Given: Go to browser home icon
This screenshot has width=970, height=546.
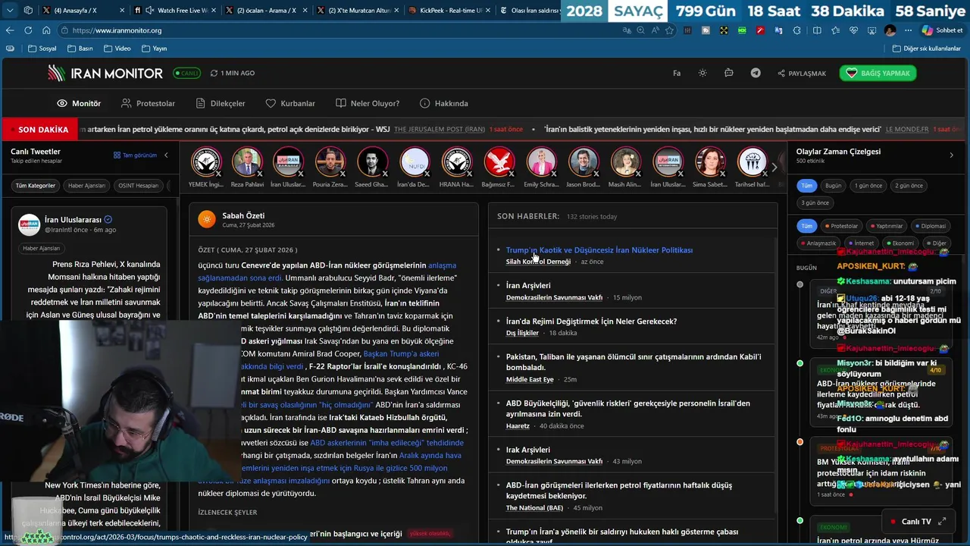Looking at the screenshot, I should [46, 30].
